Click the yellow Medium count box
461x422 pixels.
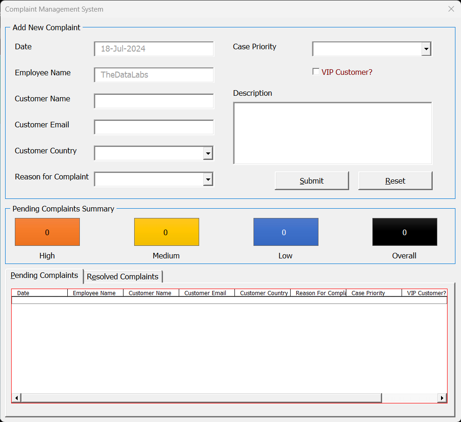(x=166, y=232)
